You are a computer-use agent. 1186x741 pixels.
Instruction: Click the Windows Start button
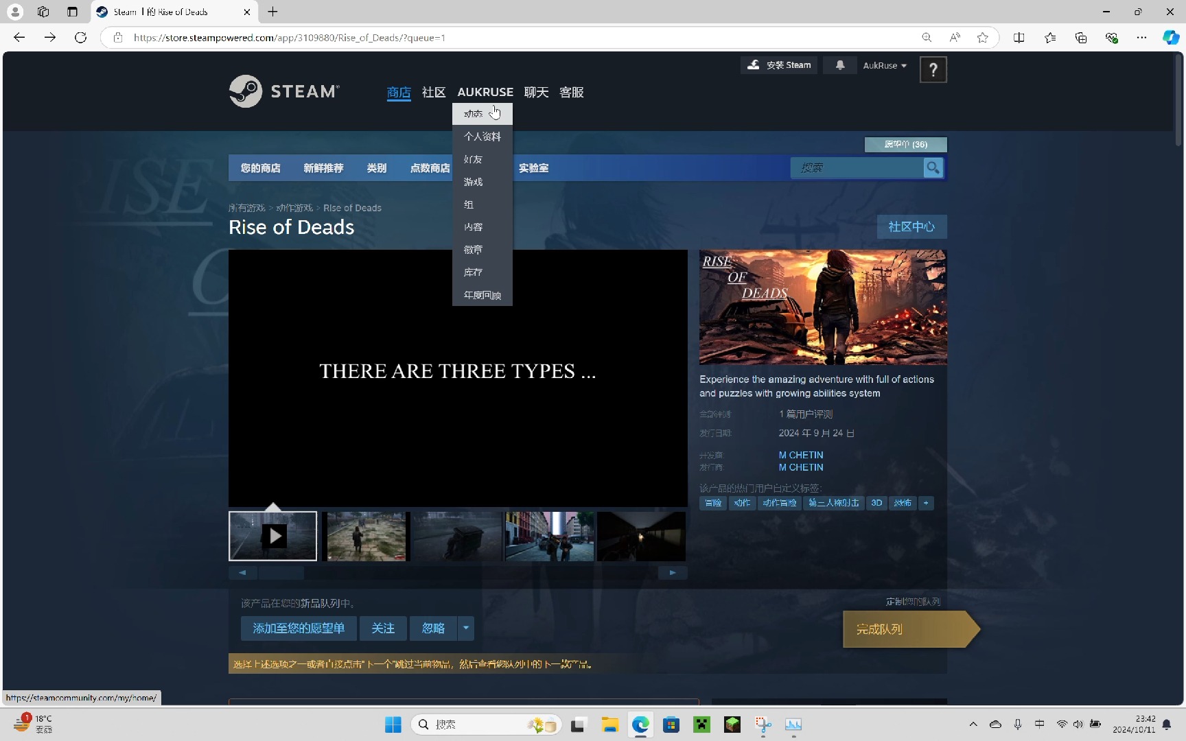pos(393,725)
